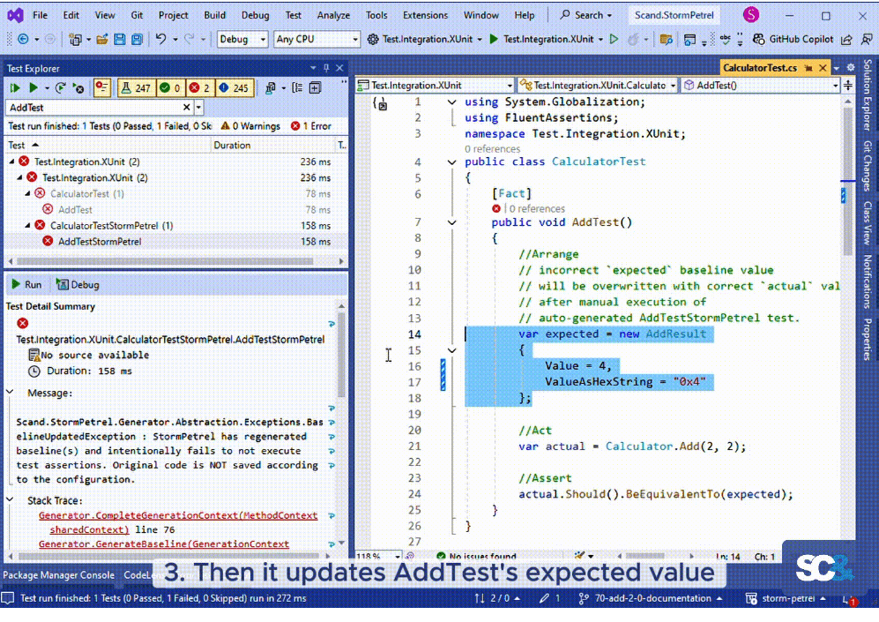
Task: Click the Group By icon in Test Explorer
Action: 297,88
